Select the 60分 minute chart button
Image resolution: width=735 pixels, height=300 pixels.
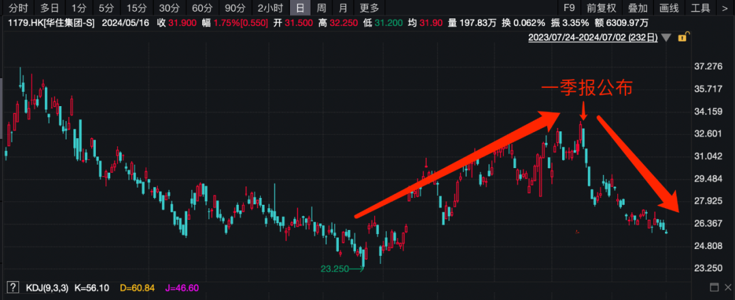pyautogui.click(x=202, y=8)
